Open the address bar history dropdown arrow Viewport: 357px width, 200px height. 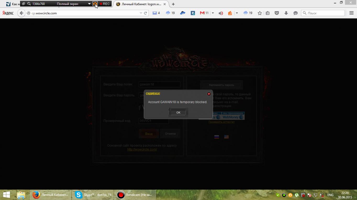(141, 13)
